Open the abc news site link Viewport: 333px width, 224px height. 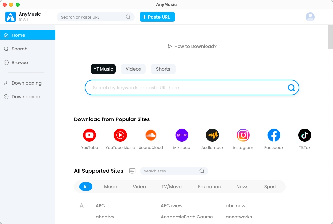pos(237,206)
